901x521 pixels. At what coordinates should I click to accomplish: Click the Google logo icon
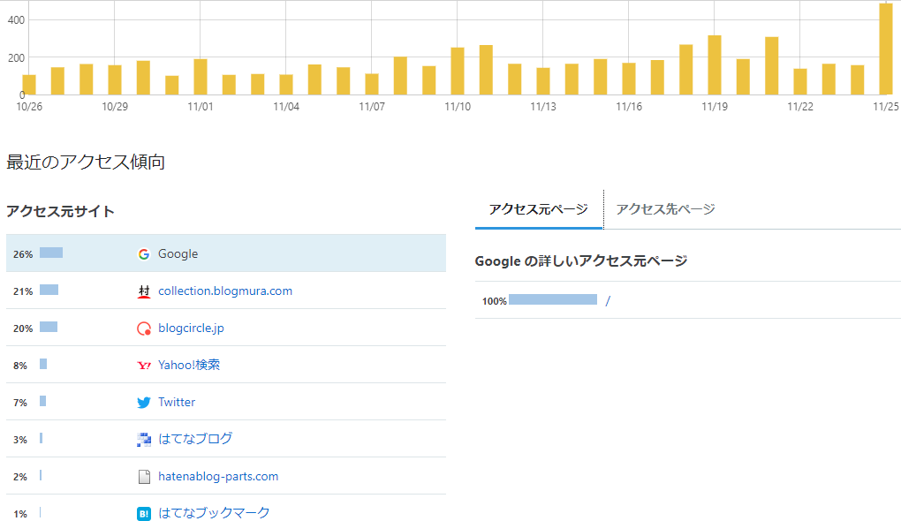click(x=143, y=253)
